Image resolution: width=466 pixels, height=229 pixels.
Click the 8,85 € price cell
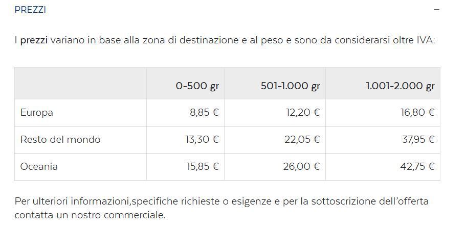click(x=204, y=113)
